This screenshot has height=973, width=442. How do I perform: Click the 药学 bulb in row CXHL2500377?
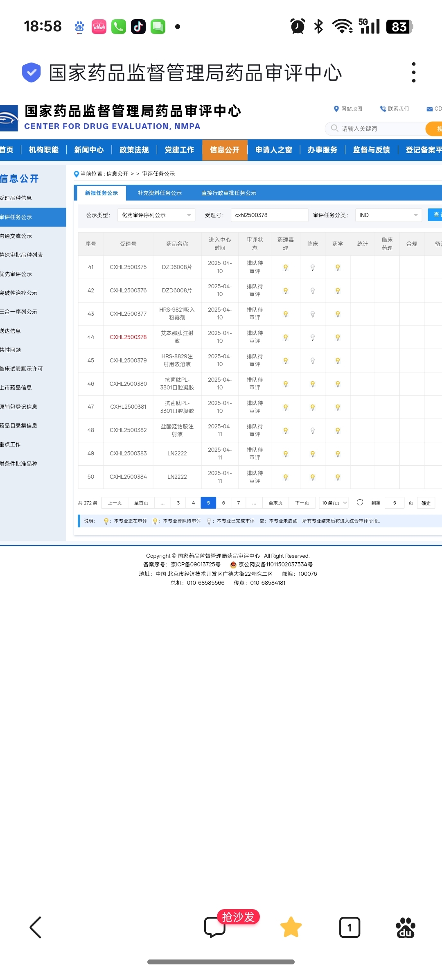point(338,314)
